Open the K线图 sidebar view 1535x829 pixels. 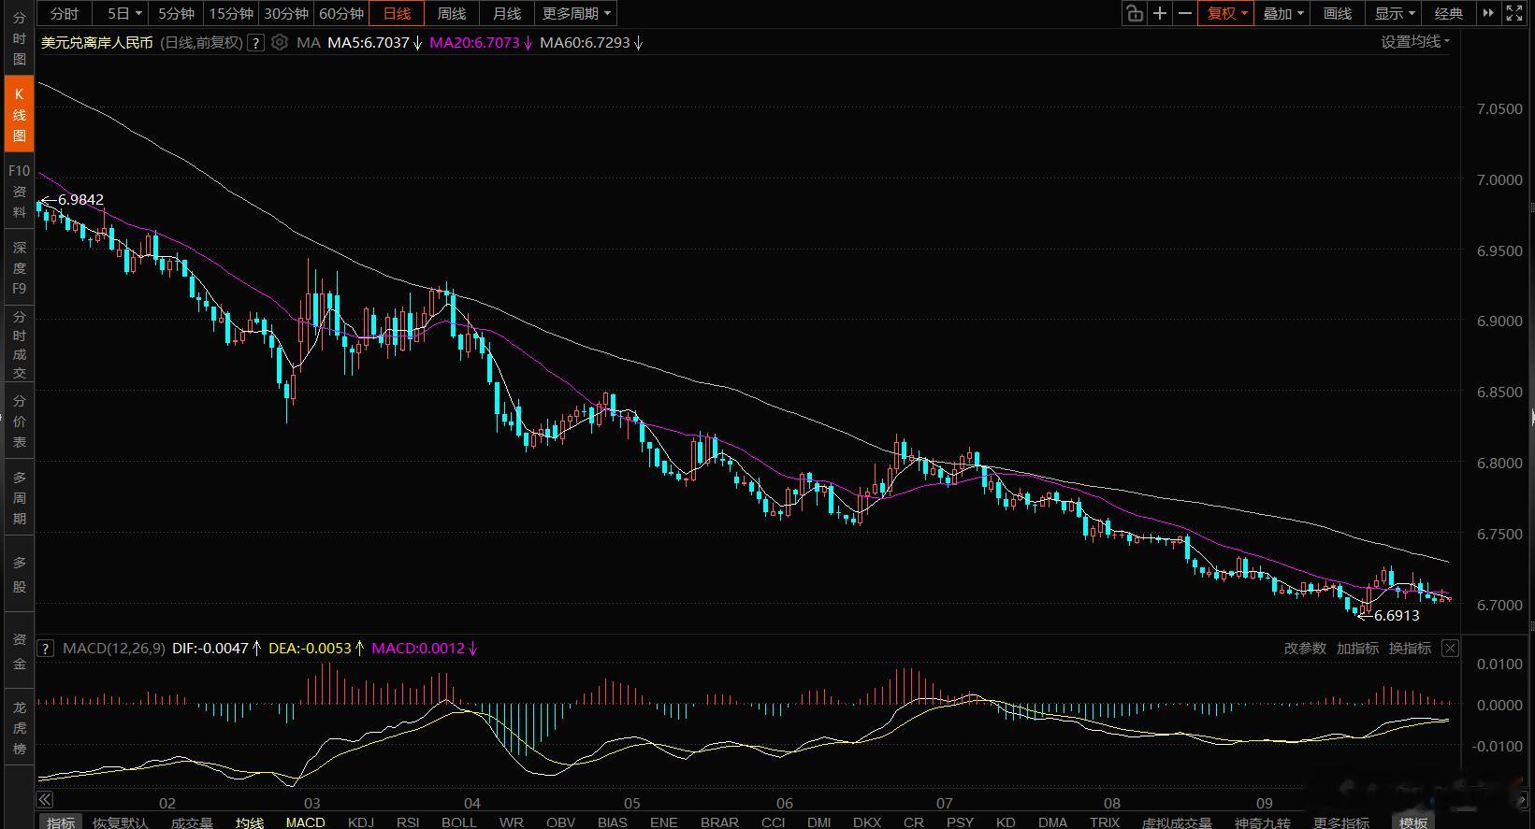coord(19,115)
